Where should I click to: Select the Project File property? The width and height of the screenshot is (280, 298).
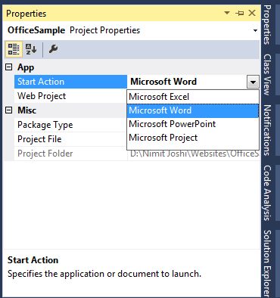point(70,139)
